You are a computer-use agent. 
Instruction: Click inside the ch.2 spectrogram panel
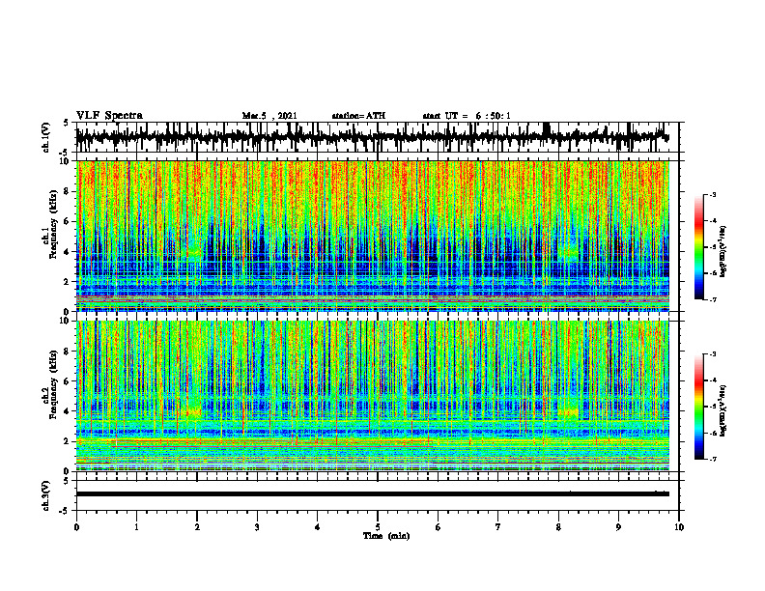pos(372,396)
